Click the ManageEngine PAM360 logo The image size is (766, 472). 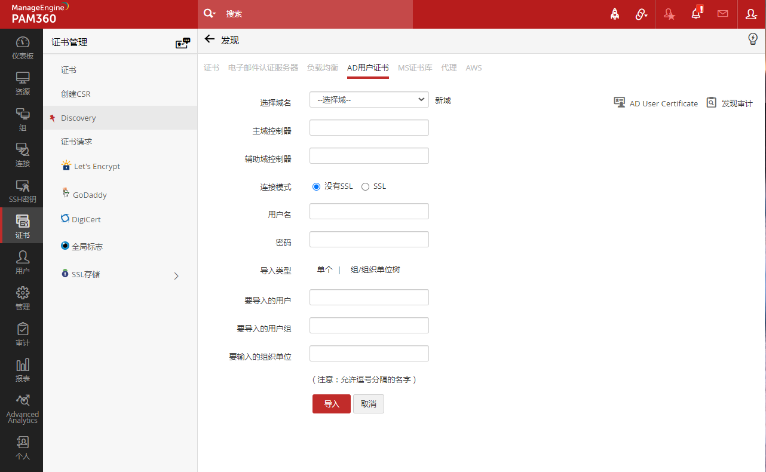coord(40,14)
